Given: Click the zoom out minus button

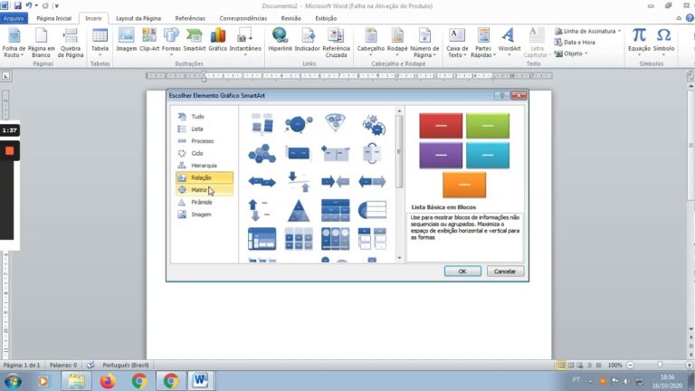Looking at the screenshot, I should coord(630,365).
